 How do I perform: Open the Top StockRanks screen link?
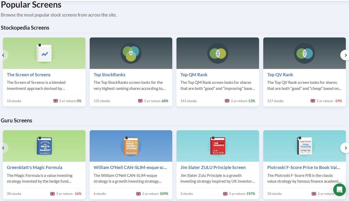click(109, 75)
